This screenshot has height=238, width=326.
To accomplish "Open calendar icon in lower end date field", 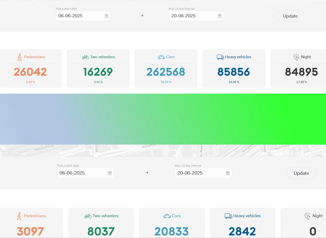I will click(x=228, y=173).
